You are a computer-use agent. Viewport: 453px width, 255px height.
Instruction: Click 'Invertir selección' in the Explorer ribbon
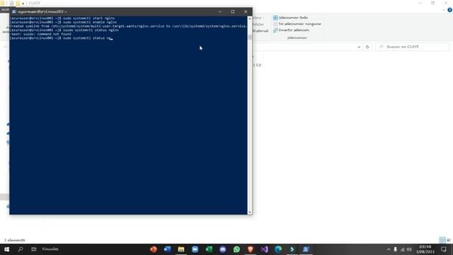[x=291, y=30]
